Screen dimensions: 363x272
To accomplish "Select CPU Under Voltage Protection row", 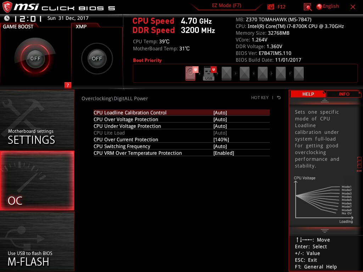I will click(x=181, y=126).
